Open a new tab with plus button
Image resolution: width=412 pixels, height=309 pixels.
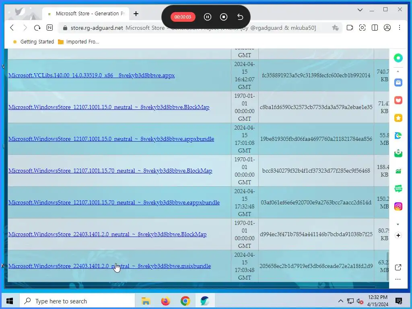point(136,14)
